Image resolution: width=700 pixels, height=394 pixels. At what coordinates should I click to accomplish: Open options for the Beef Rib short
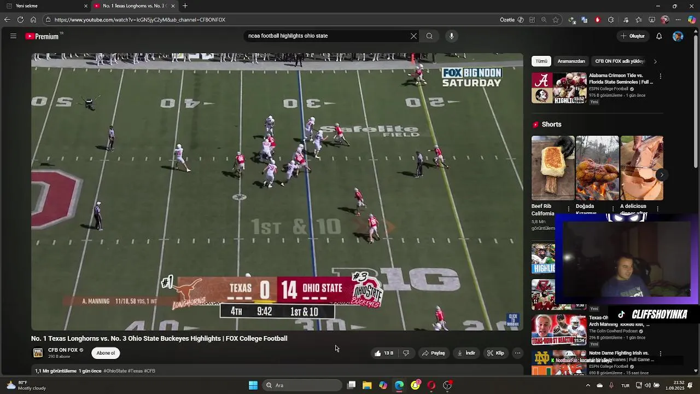coord(568,209)
